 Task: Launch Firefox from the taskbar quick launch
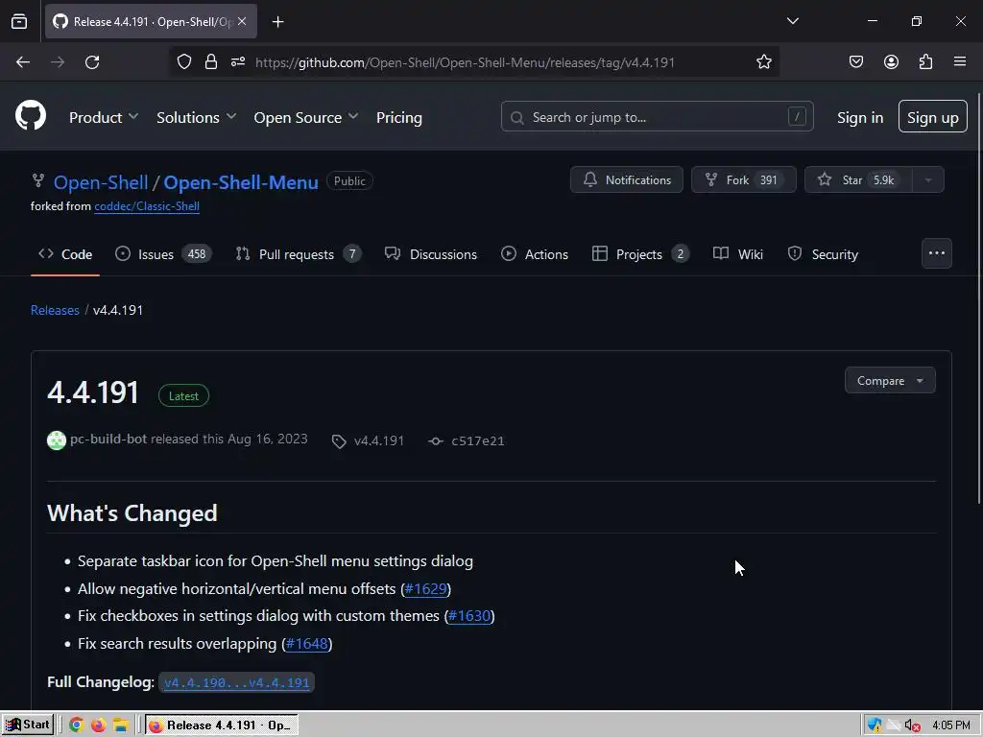coord(99,725)
